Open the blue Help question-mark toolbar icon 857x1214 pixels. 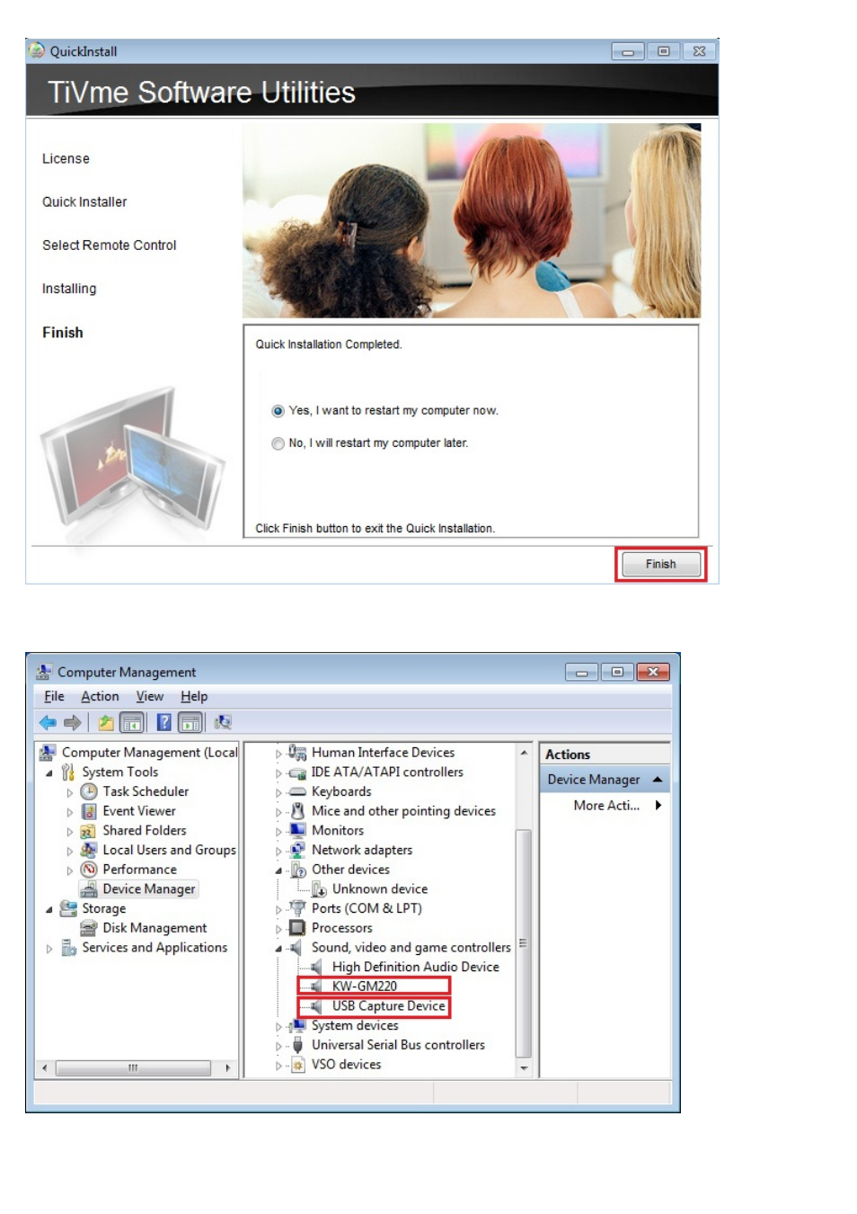(163, 722)
